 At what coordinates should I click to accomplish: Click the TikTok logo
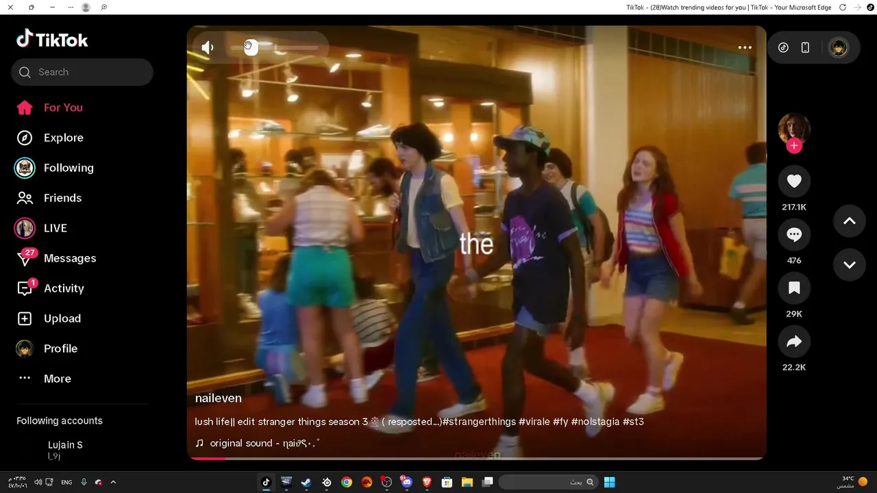pos(53,40)
